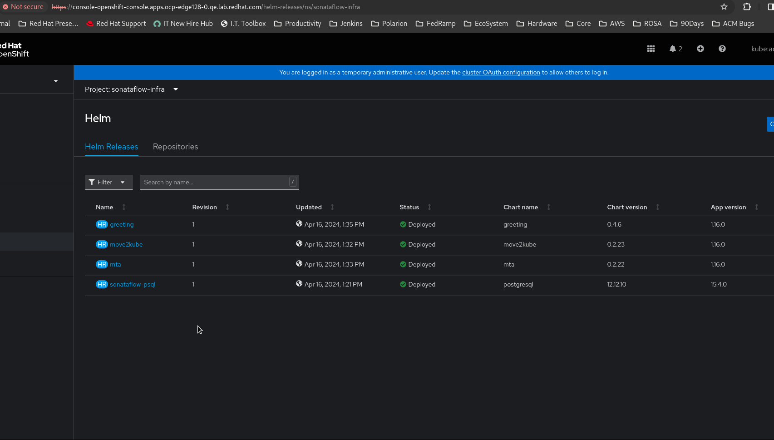The width and height of the screenshot is (774, 440).
Task: Open the Red Hat Support bookmark
Action: point(116,24)
